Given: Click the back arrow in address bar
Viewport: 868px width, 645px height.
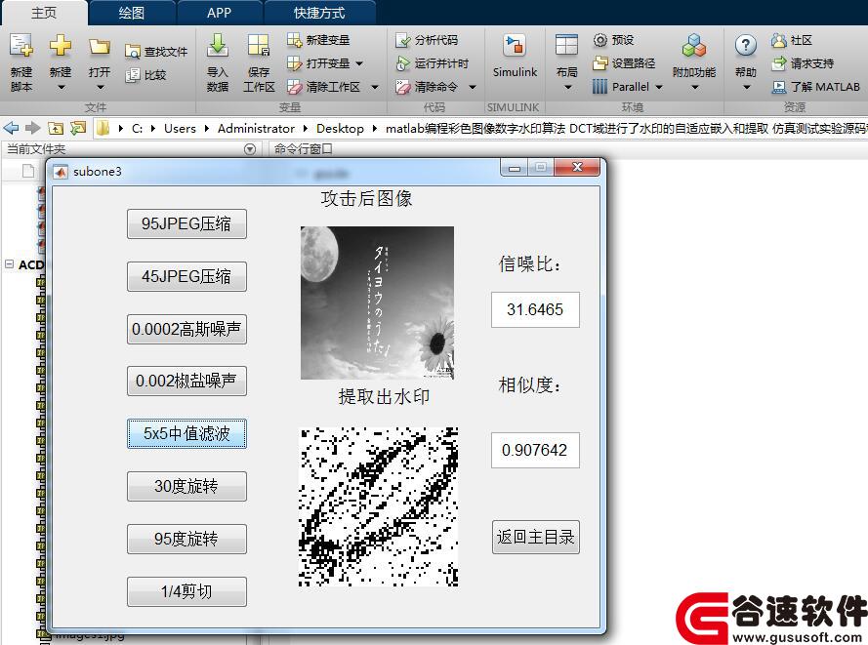Looking at the screenshot, I should click(x=11, y=129).
